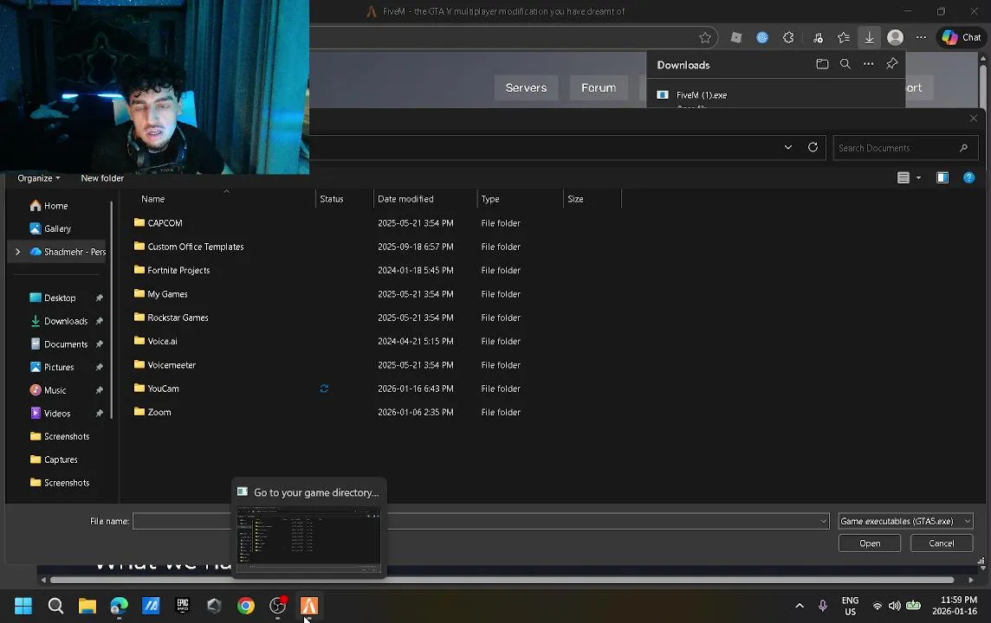The image size is (991, 623).
Task: Go to Home in navigation pane
Action: [x=49, y=206]
